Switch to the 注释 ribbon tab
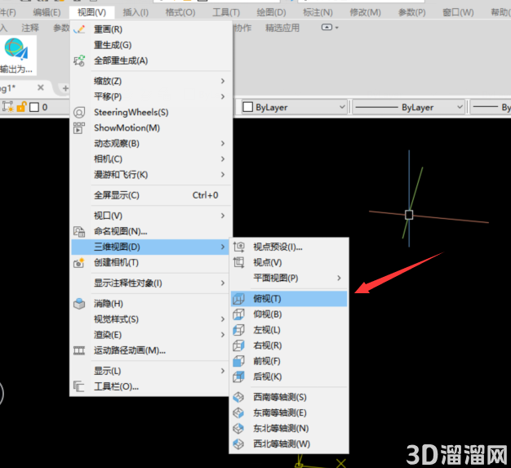 click(x=30, y=28)
